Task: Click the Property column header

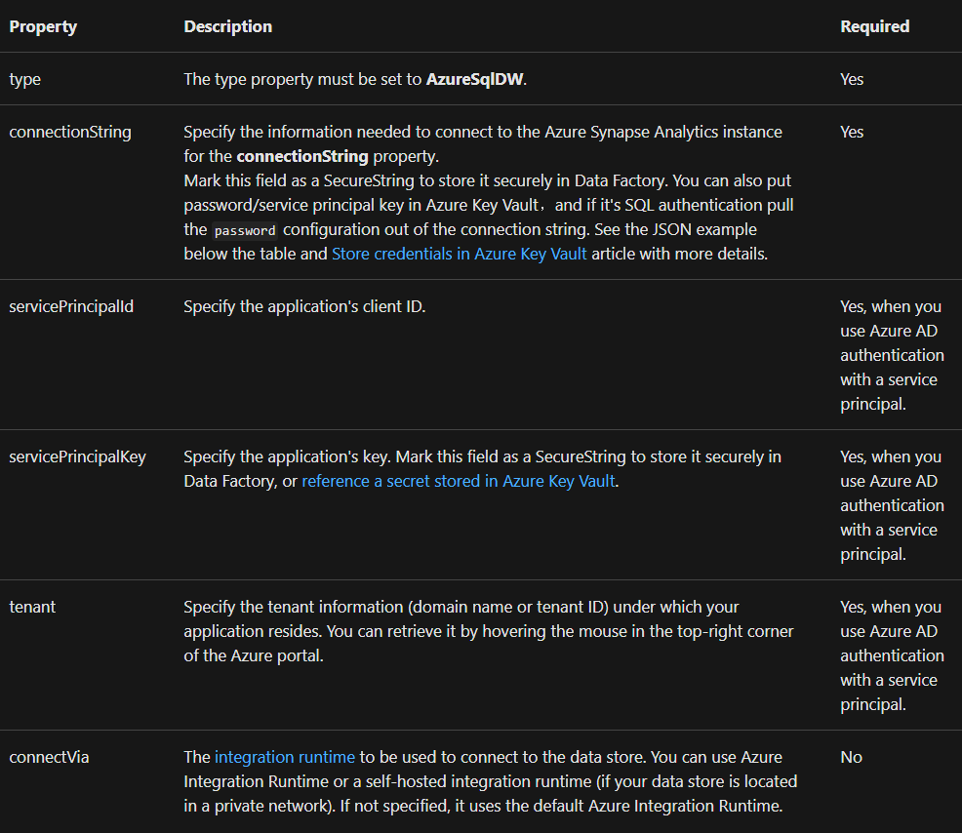Action: click(x=43, y=26)
